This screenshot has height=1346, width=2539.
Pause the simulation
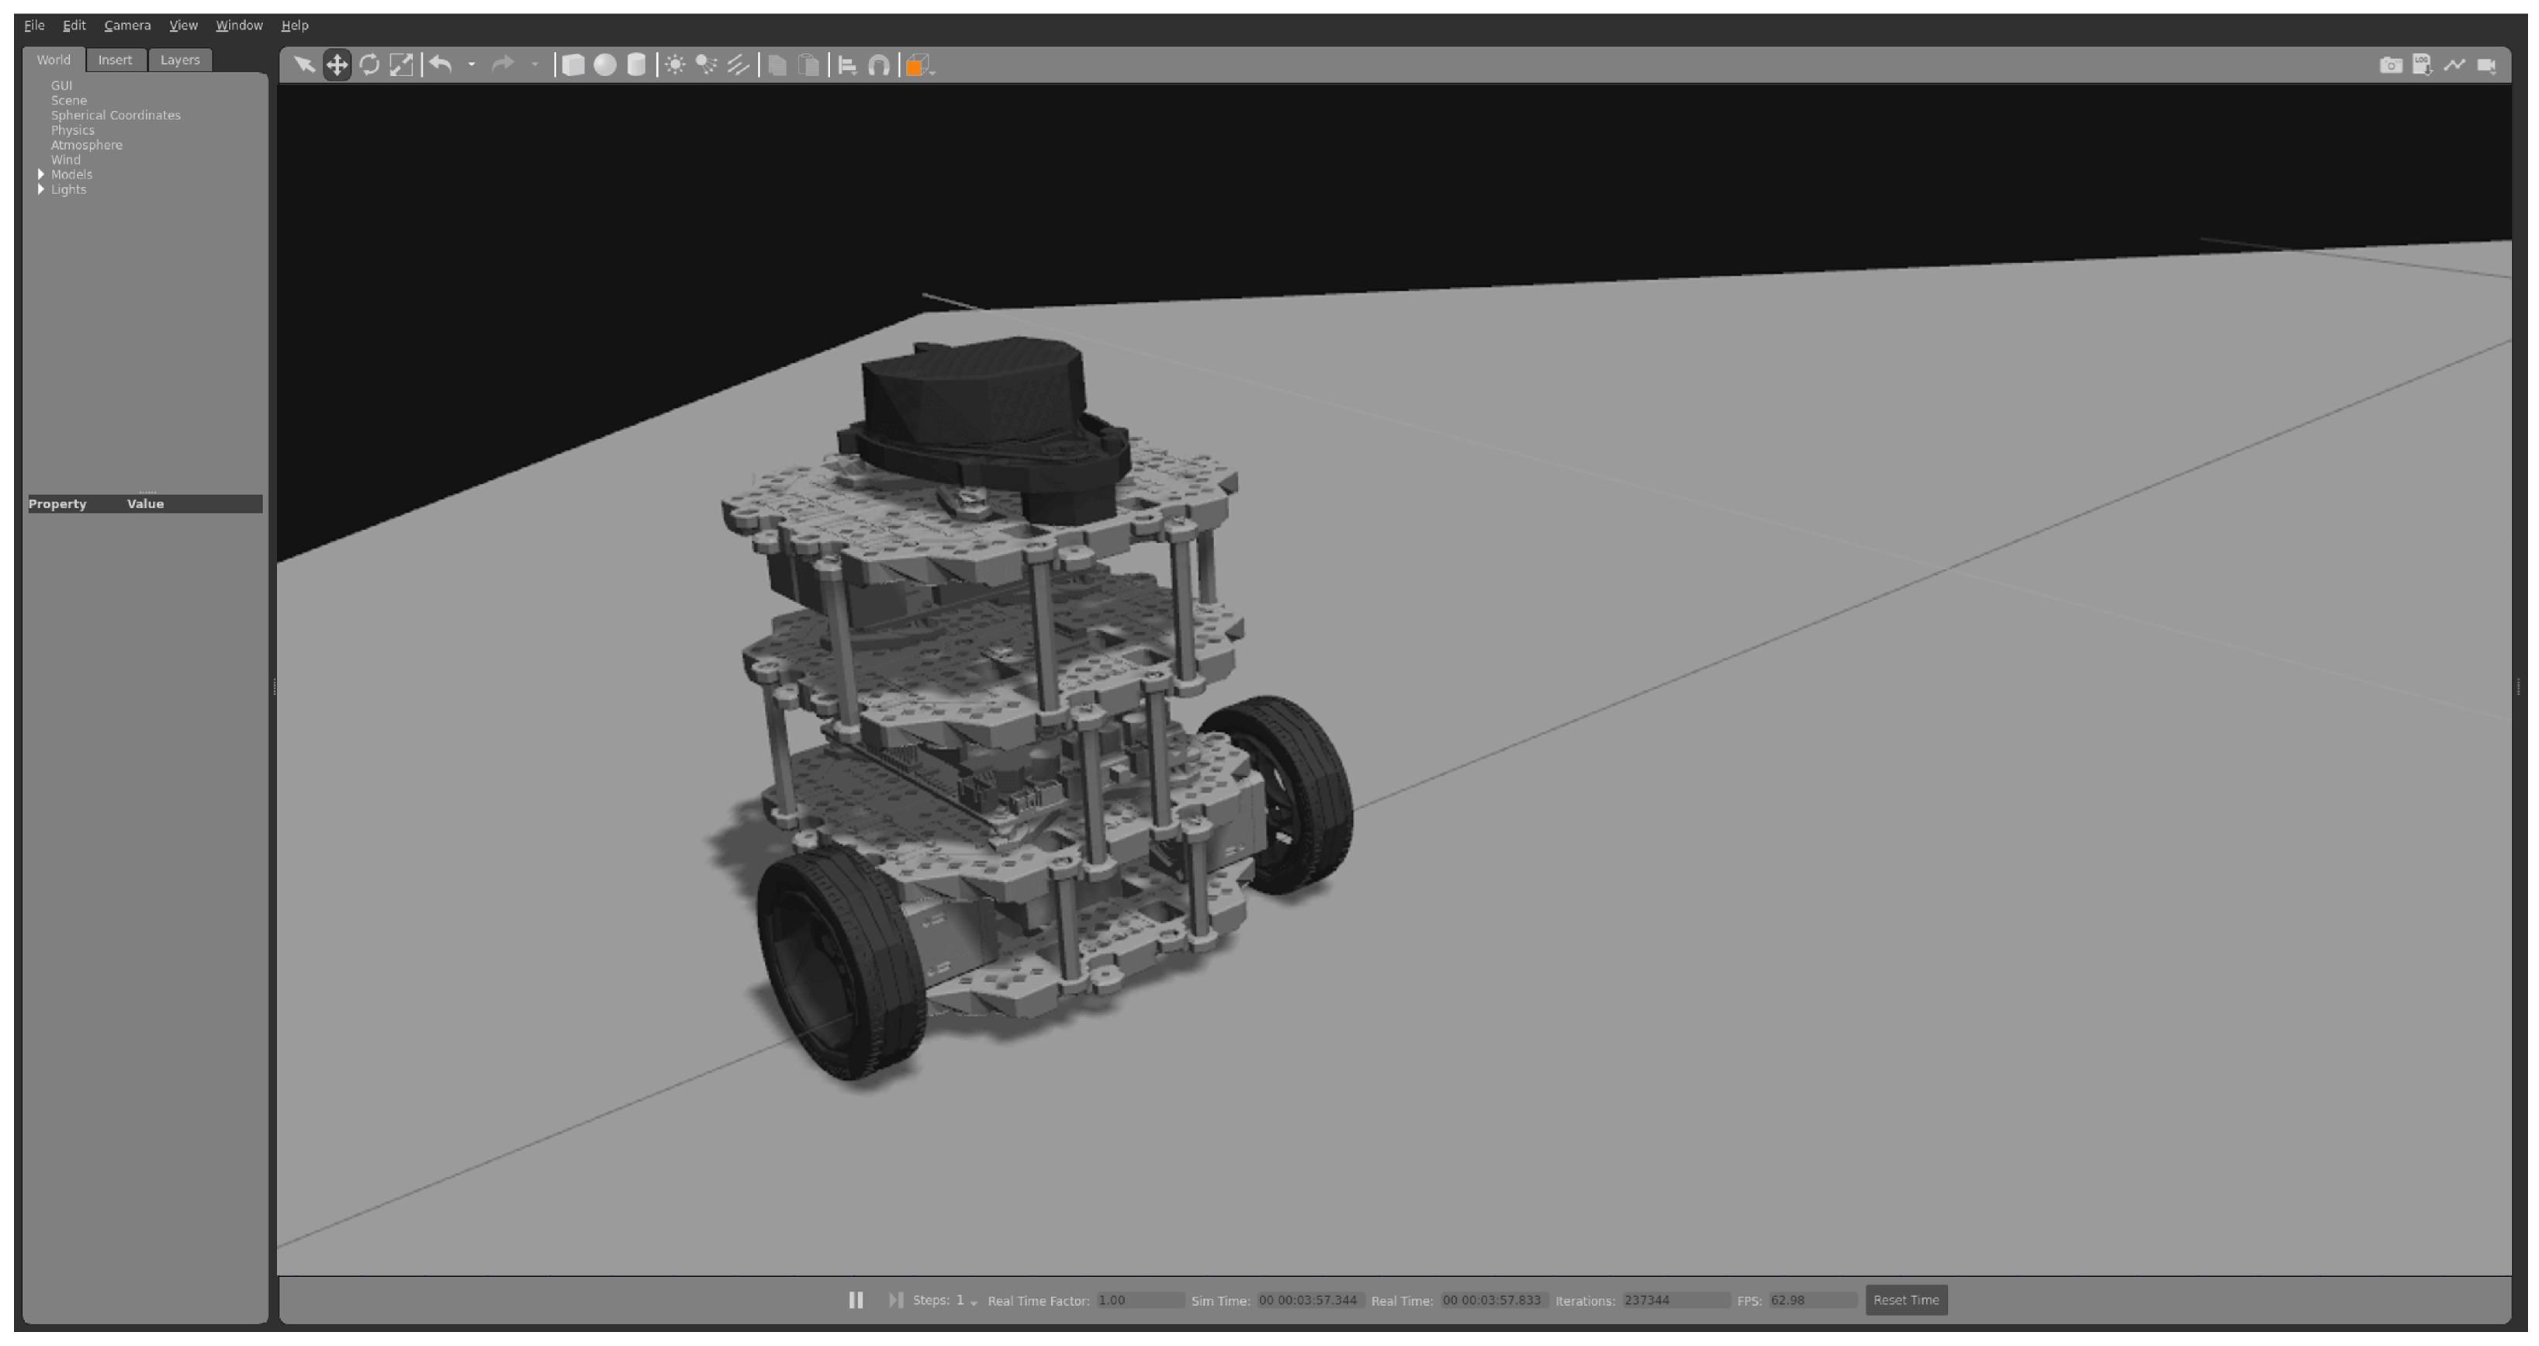tap(856, 1299)
